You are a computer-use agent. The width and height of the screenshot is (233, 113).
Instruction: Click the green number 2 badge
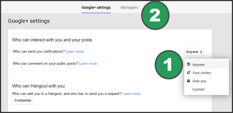(x=155, y=15)
